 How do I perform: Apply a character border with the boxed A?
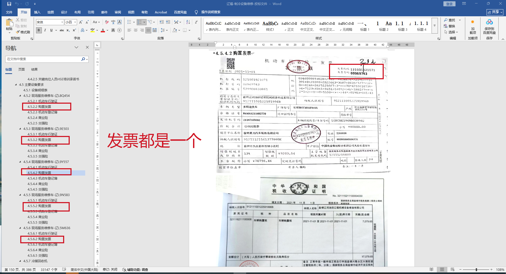[119, 22]
